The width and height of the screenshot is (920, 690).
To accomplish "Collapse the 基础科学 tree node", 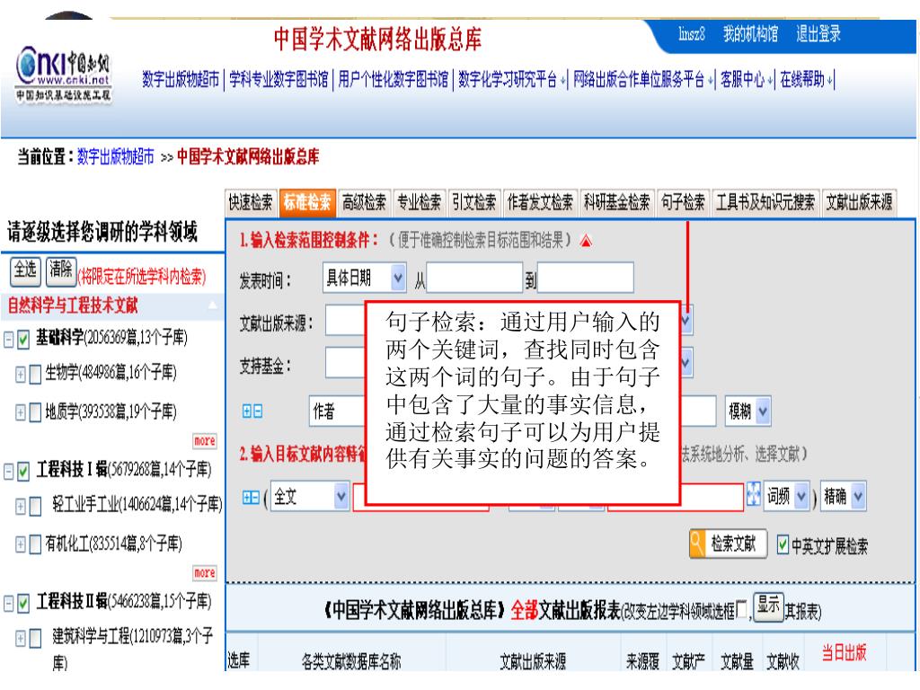I will [9, 339].
